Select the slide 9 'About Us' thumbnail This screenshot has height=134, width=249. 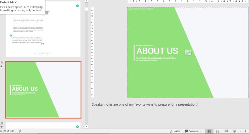pos(43,90)
